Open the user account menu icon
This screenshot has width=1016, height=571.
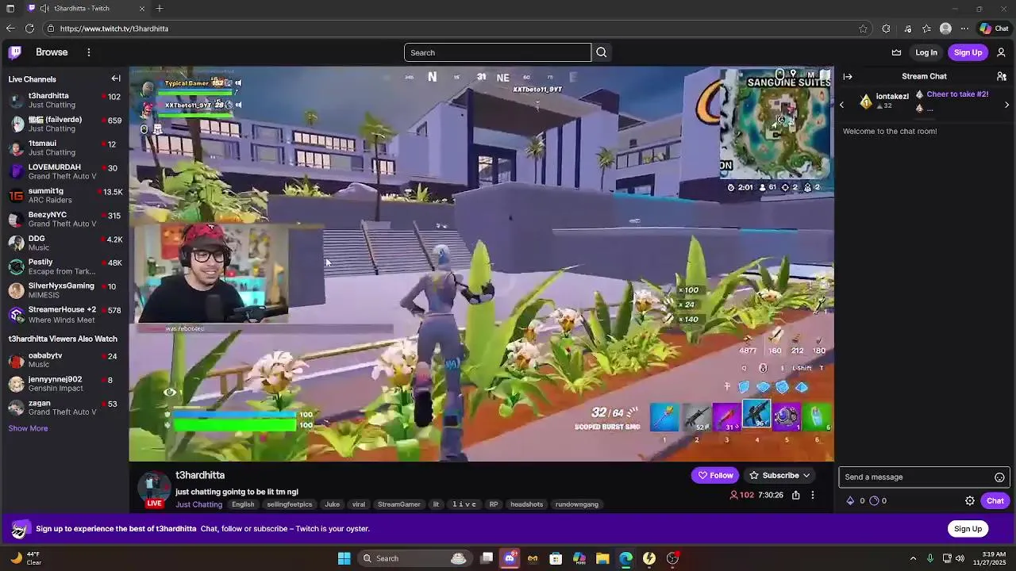click(1001, 52)
